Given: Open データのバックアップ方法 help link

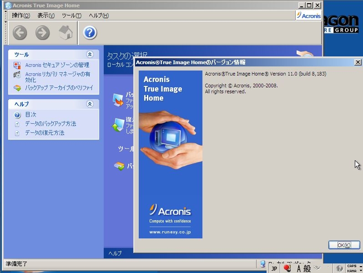Looking at the screenshot, I should [50, 124].
